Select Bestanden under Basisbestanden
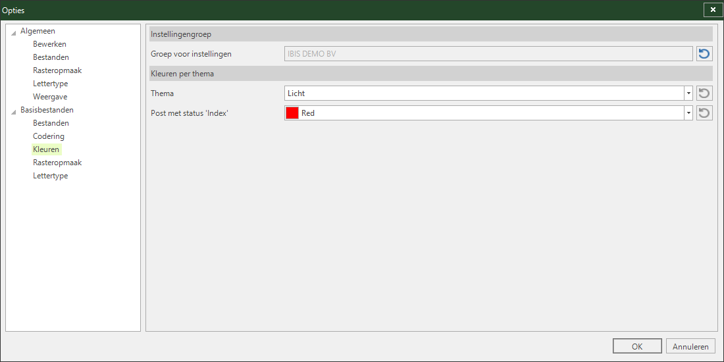724x362 pixels. point(51,123)
